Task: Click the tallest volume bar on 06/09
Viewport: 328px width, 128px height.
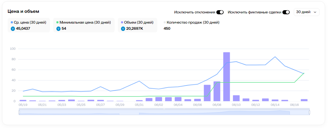Action: [227, 77]
